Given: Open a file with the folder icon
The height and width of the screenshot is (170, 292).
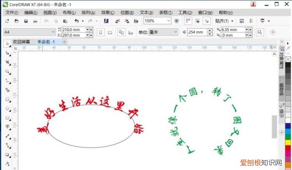Looking at the screenshot, I should tap(17, 21).
